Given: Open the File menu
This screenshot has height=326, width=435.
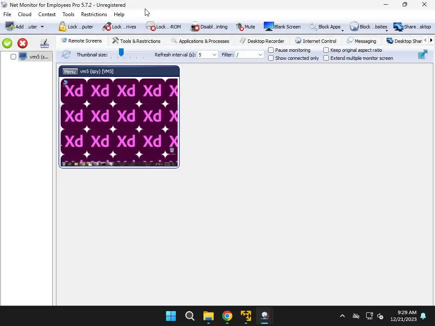Looking at the screenshot, I should point(7,14).
